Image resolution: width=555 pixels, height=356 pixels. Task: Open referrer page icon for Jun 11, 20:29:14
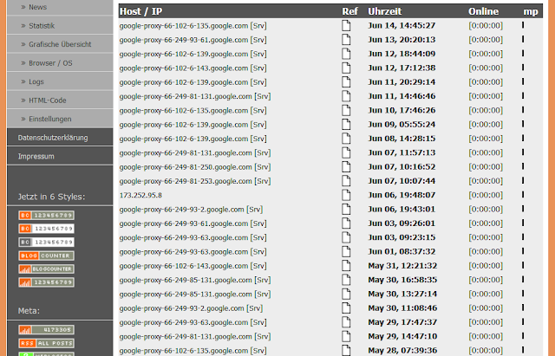coord(346,82)
